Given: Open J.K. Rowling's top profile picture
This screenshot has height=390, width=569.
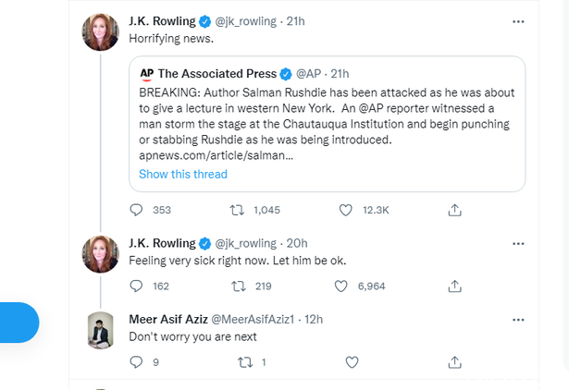Looking at the screenshot, I should pos(99,33).
